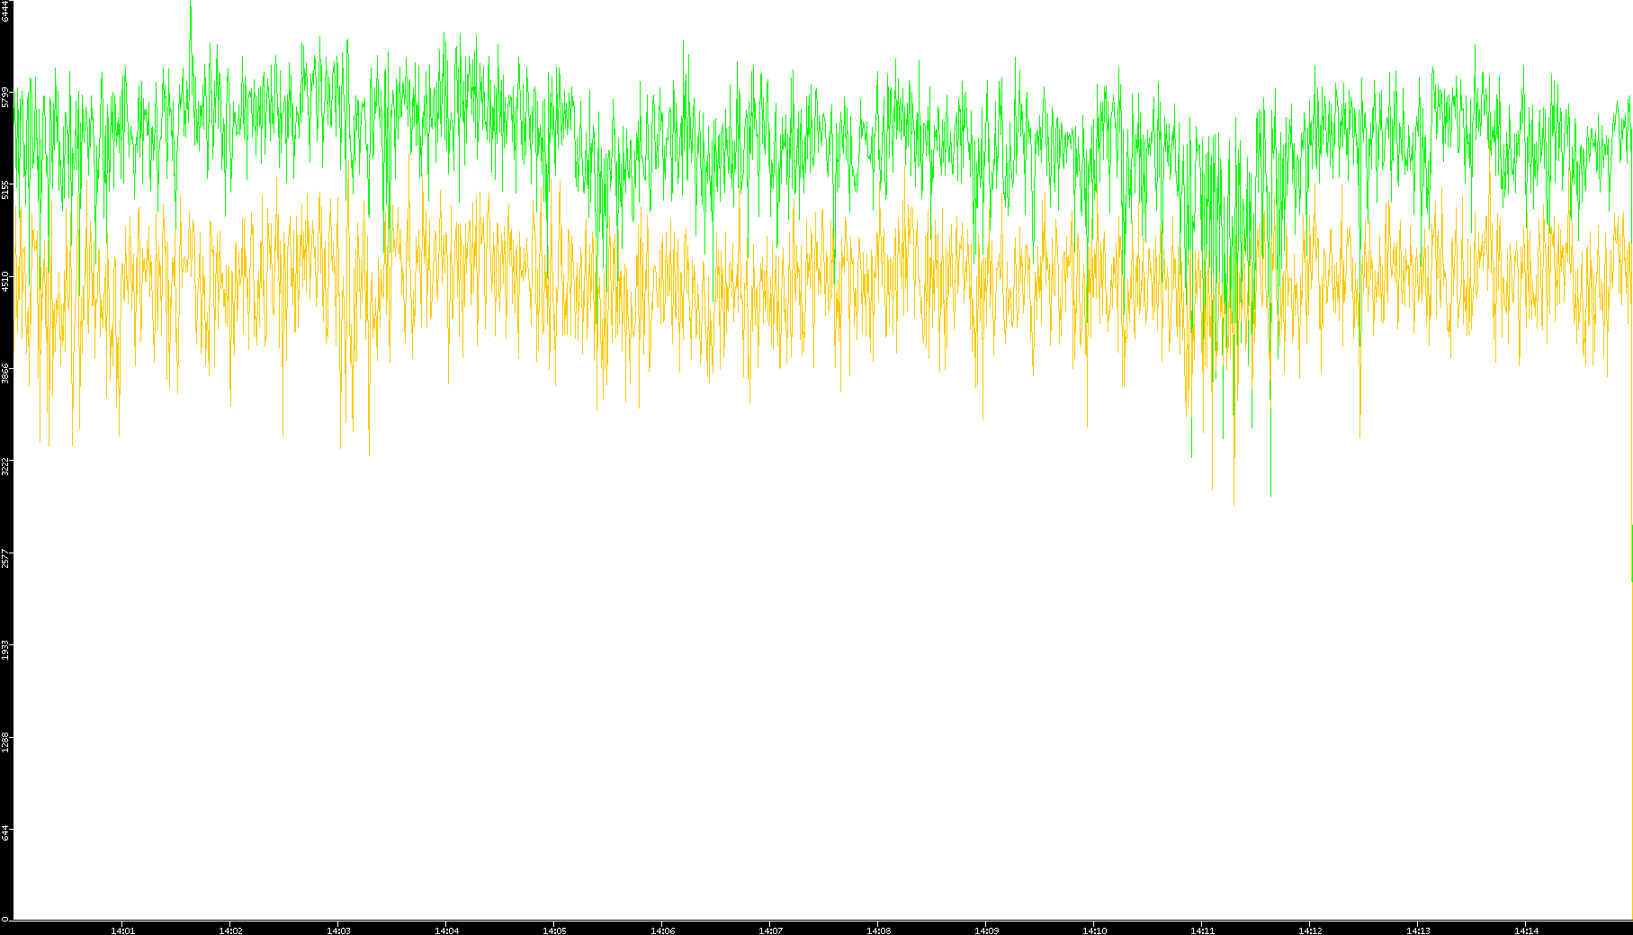Click the 14:01 time axis label

click(x=122, y=931)
